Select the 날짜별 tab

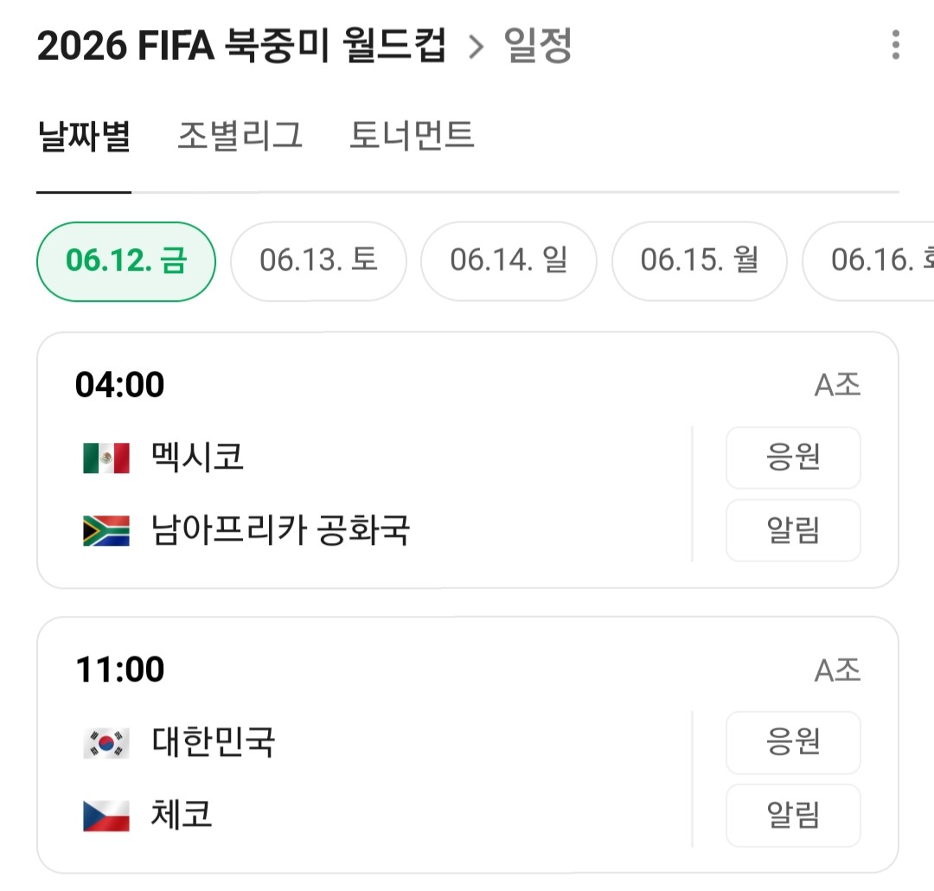point(84,135)
